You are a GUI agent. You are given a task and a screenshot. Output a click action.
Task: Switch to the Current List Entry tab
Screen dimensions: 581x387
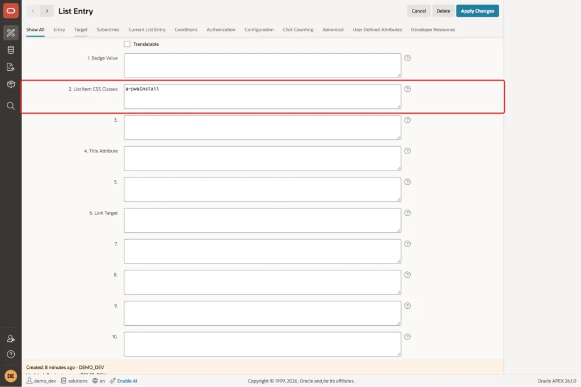point(147,29)
